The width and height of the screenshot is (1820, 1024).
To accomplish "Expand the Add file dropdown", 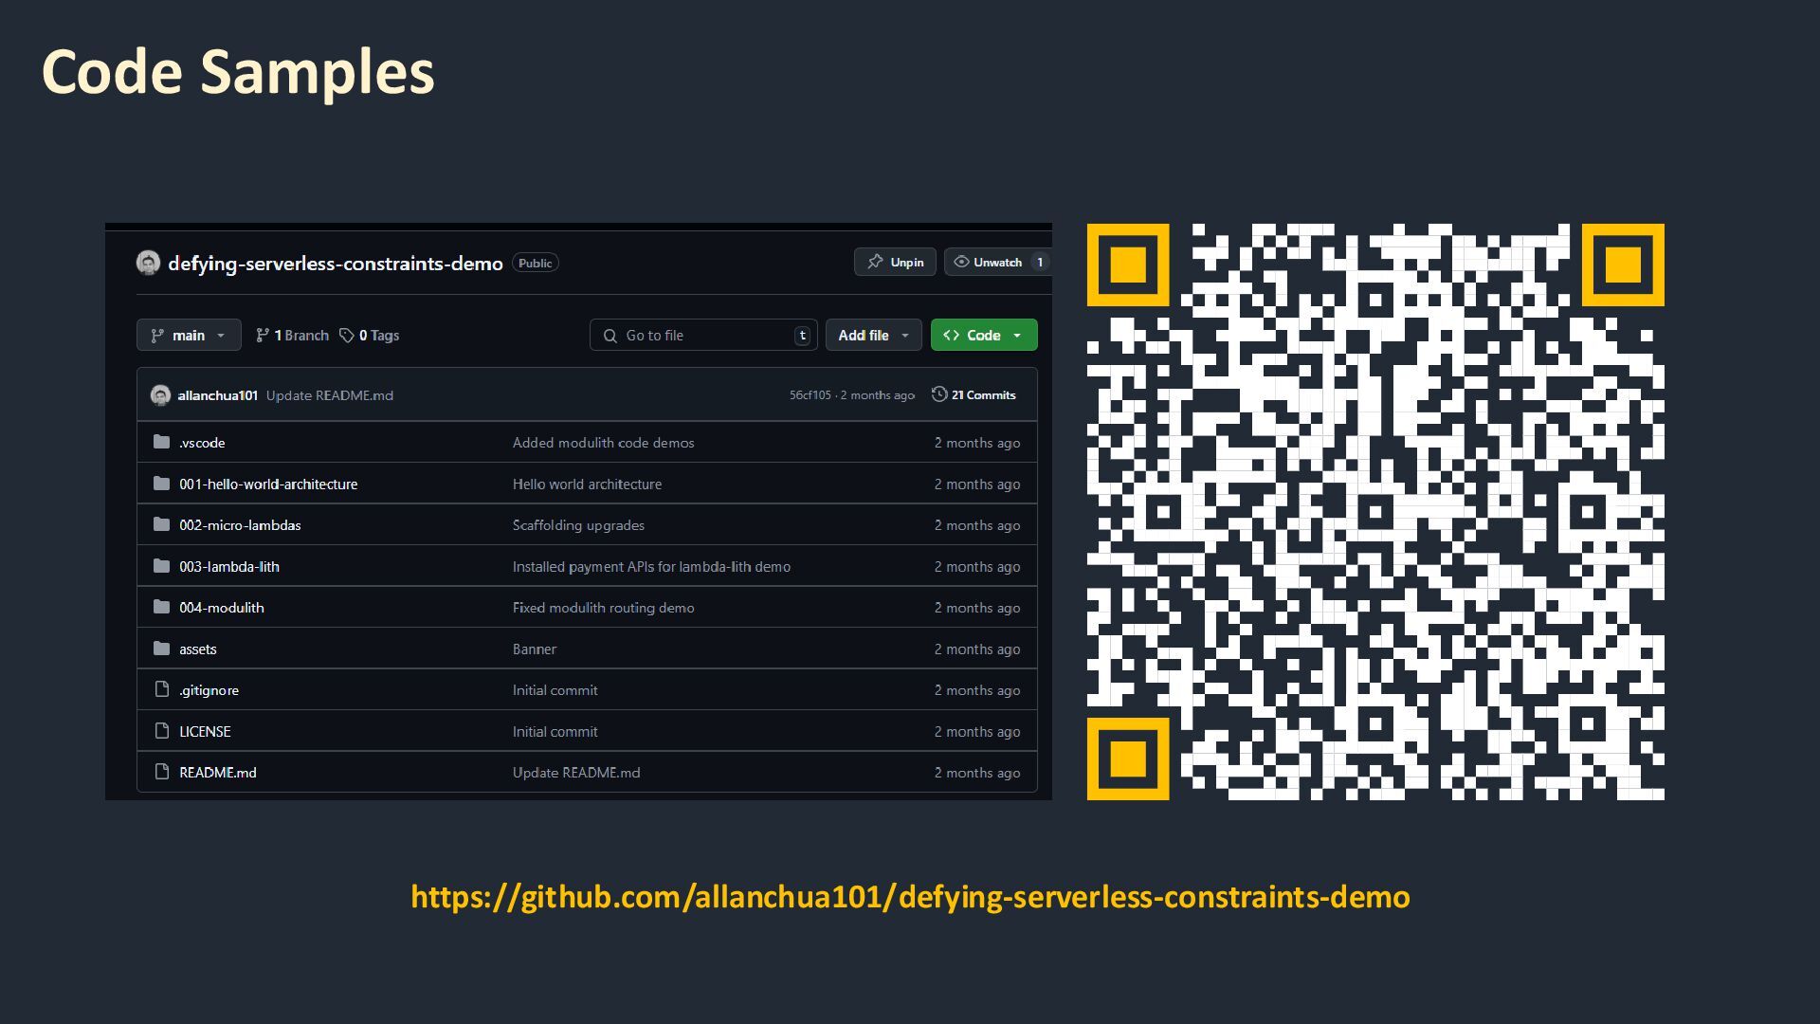I will click(x=873, y=336).
